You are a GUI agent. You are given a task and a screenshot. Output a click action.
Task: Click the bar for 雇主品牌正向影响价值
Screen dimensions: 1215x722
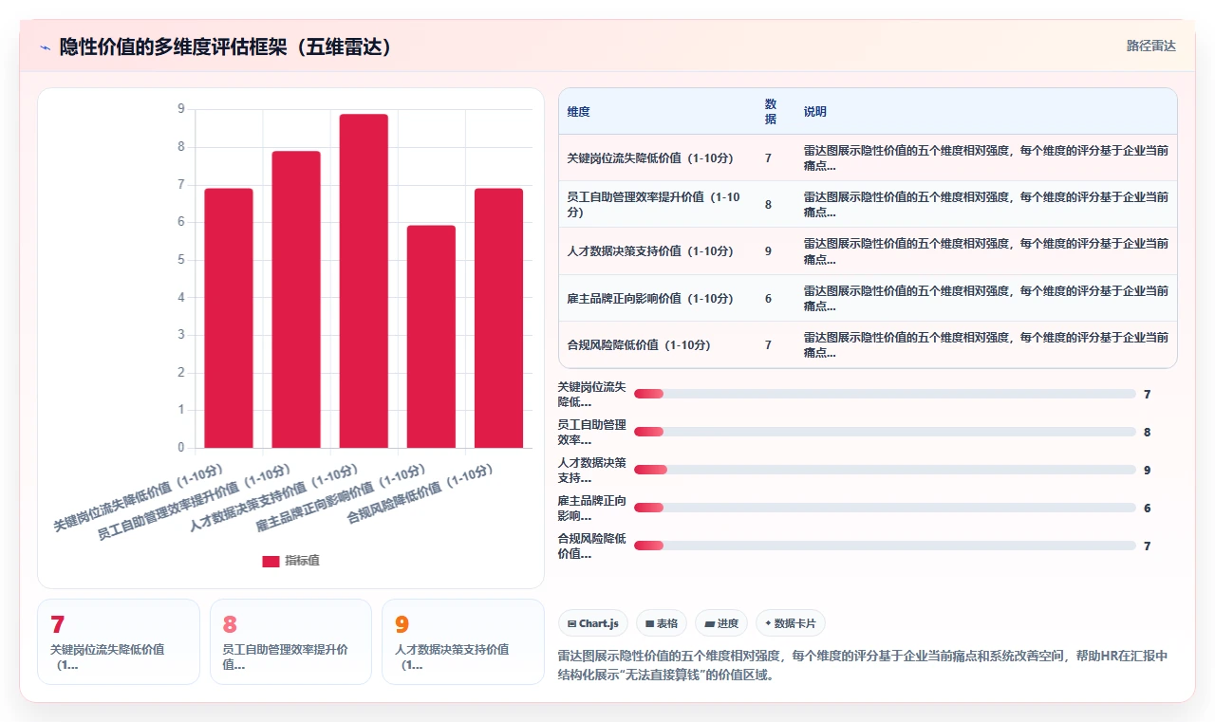[x=431, y=337]
